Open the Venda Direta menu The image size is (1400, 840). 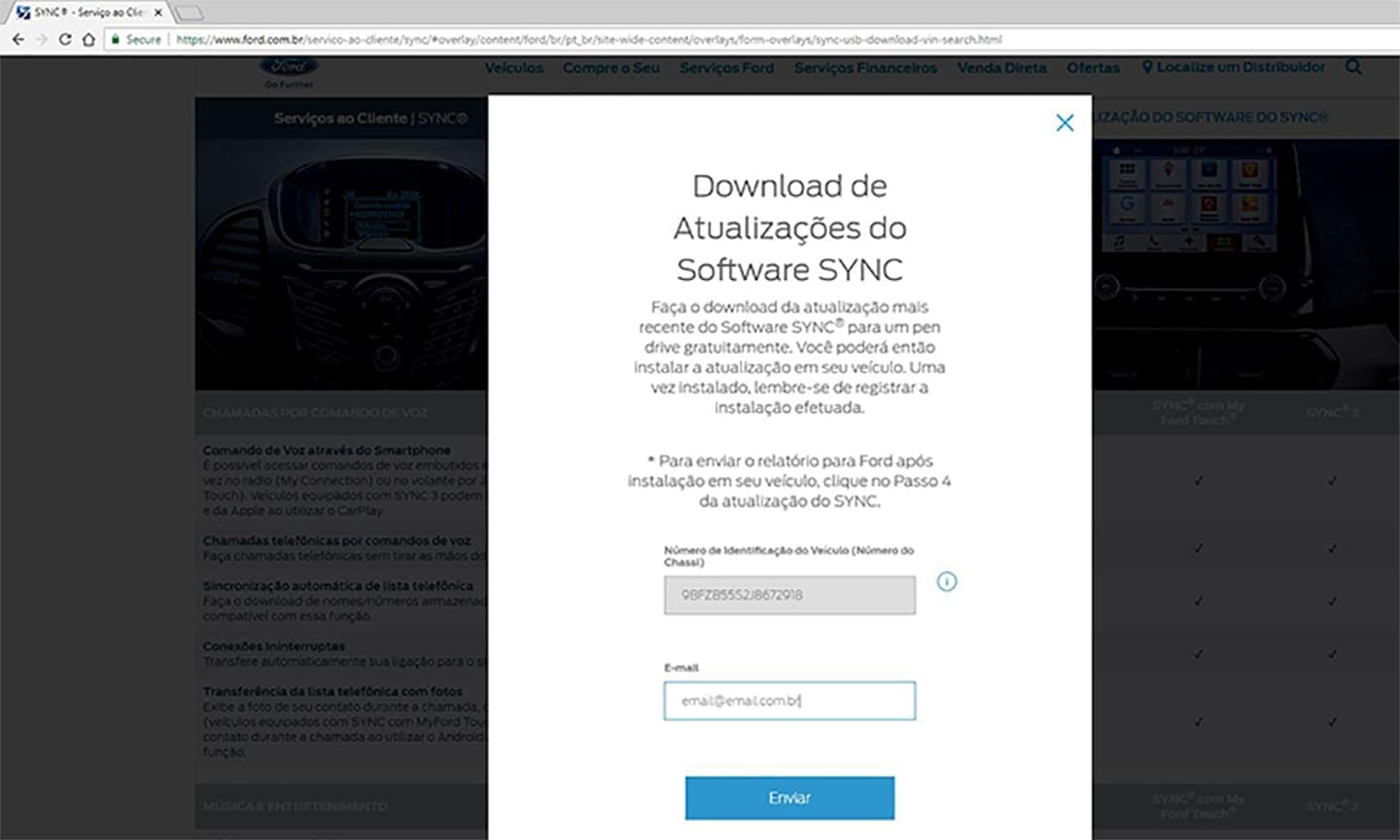(x=1001, y=68)
